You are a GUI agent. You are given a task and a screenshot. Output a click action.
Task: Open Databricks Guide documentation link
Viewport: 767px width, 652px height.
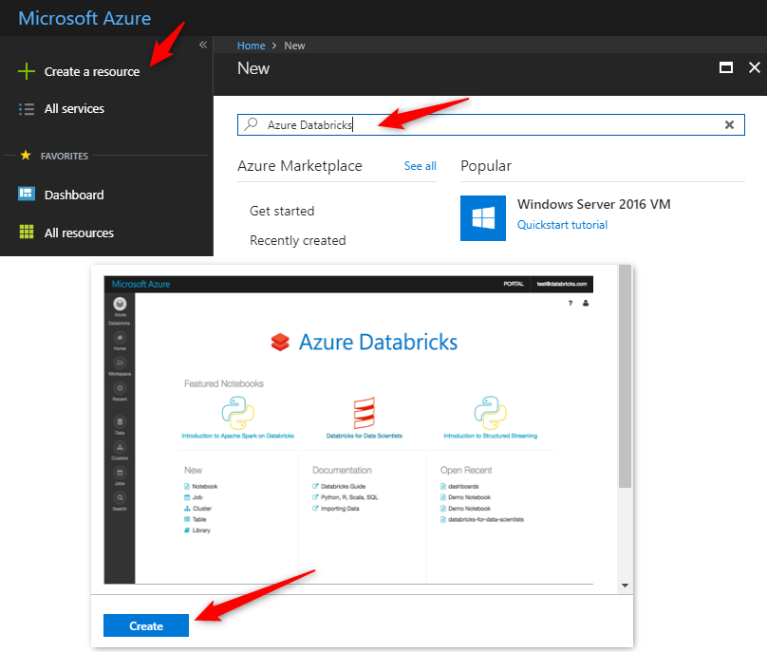339,486
